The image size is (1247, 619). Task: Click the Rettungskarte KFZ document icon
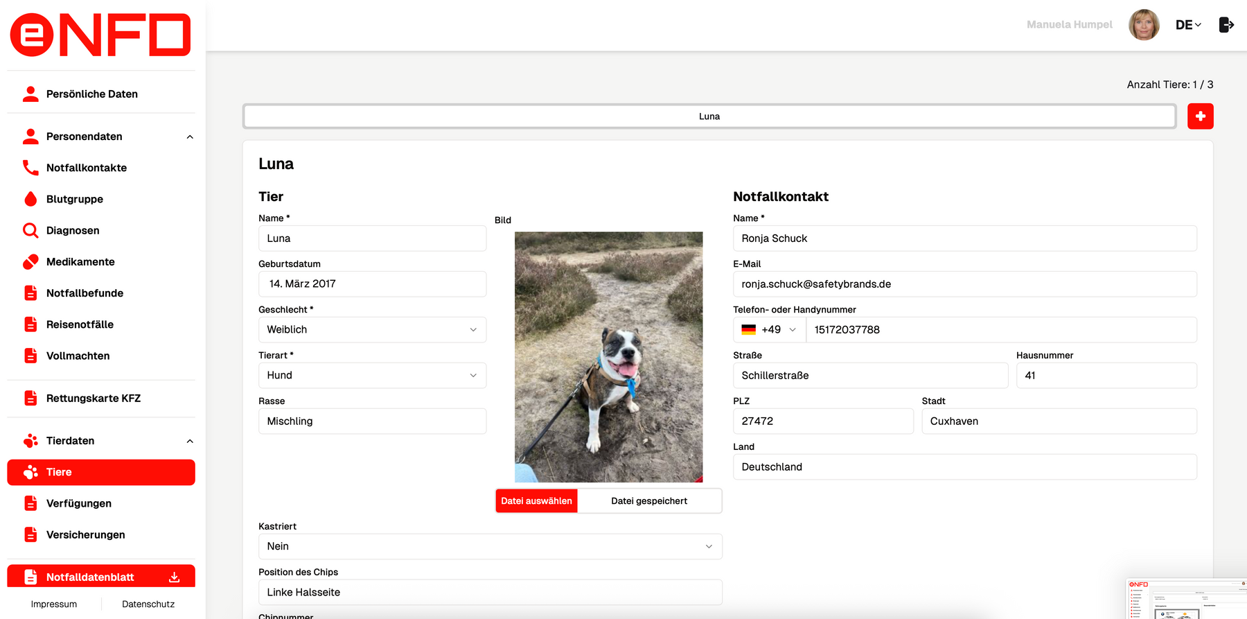click(30, 398)
